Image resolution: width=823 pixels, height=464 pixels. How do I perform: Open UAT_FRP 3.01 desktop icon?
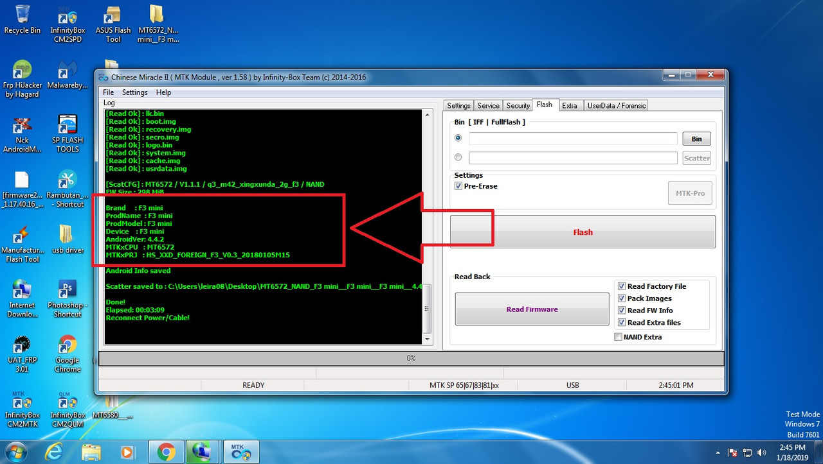23,354
